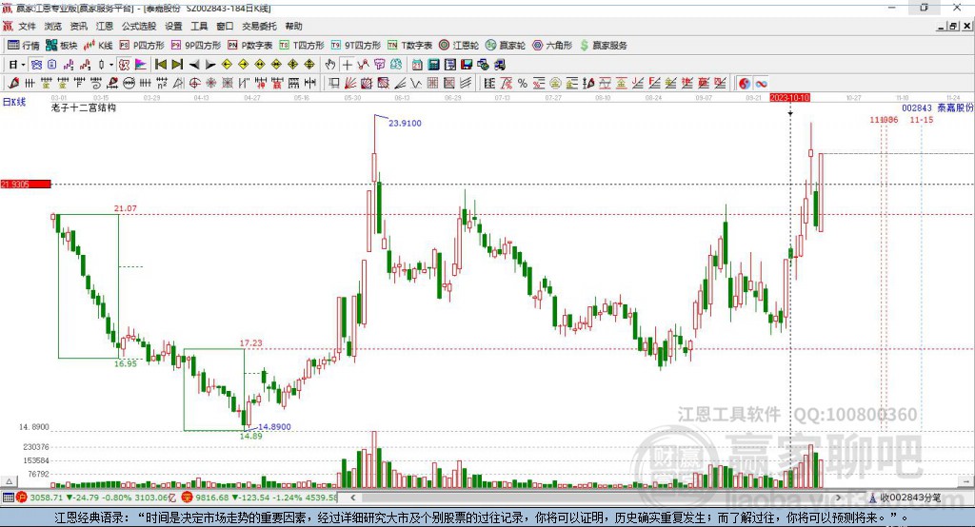Select the Gann fan lines tool
975x527 pixels.
click(350, 83)
